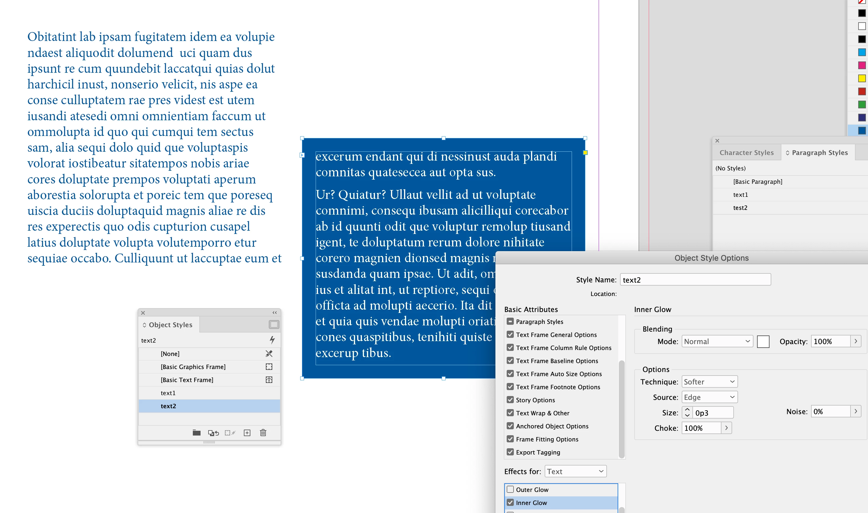Viewport: 868px width, 513px height.
Task: Toggle the Story Options checkbox
Action: coord(510,400)
